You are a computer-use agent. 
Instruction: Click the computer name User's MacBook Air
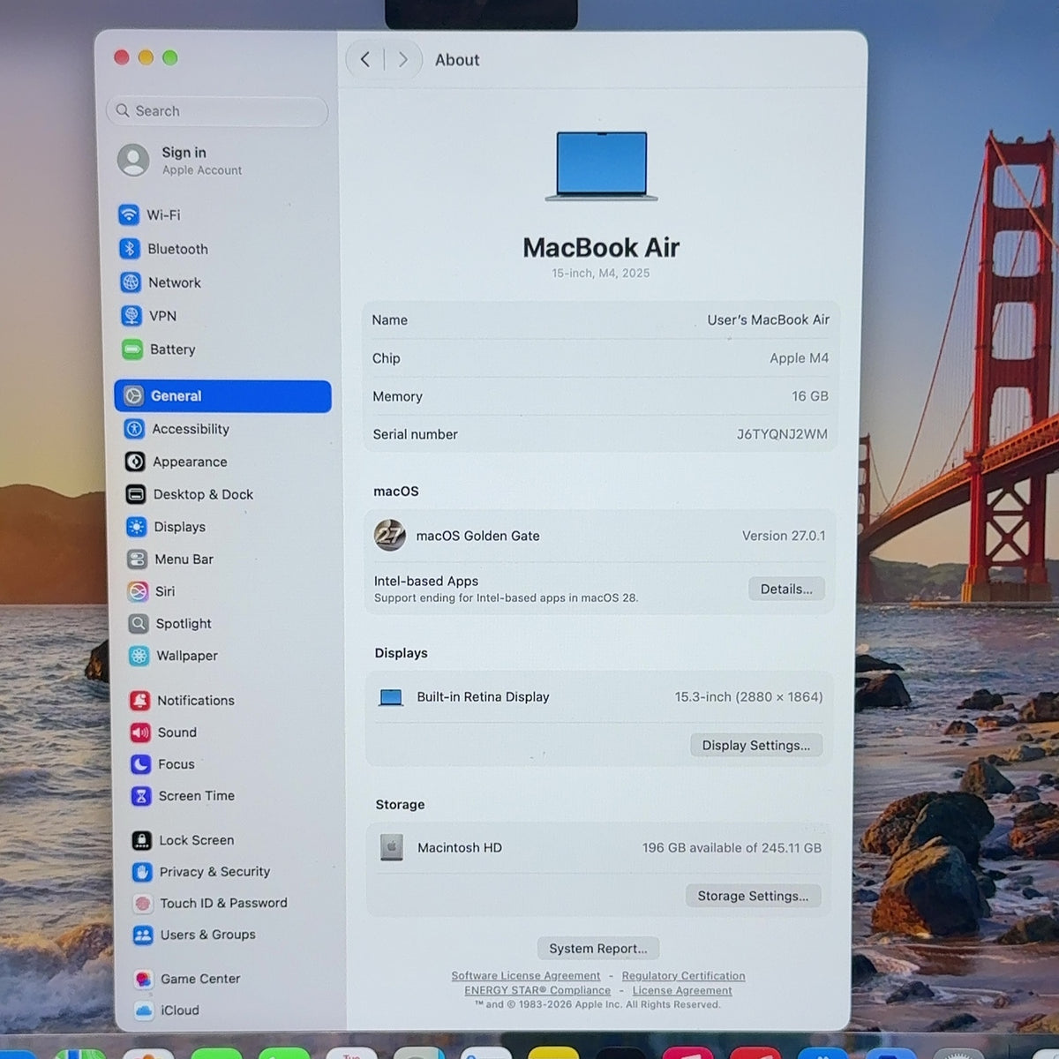(769, 319)
